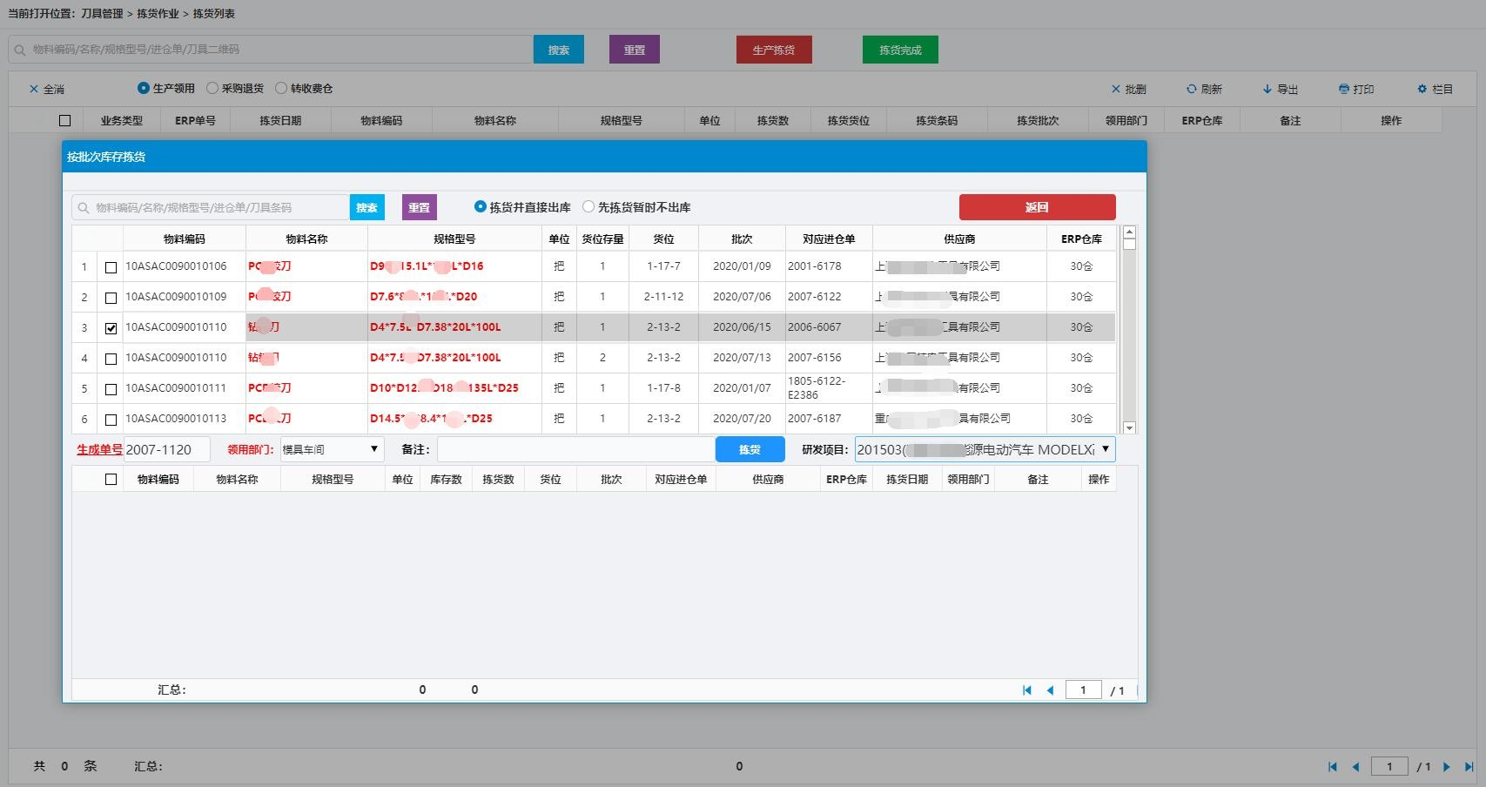Click 搜索 button in top toolbar
Image resolution: width=1486 pixels, height=787 pixels.
coord(558,50)
